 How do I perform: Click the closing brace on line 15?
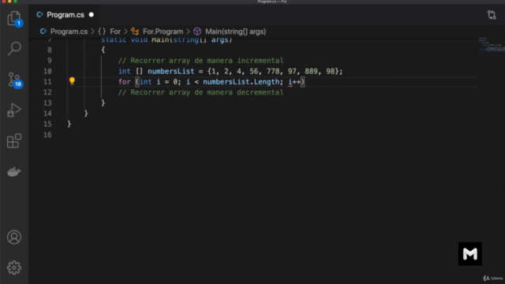click(x=69, y=124)
